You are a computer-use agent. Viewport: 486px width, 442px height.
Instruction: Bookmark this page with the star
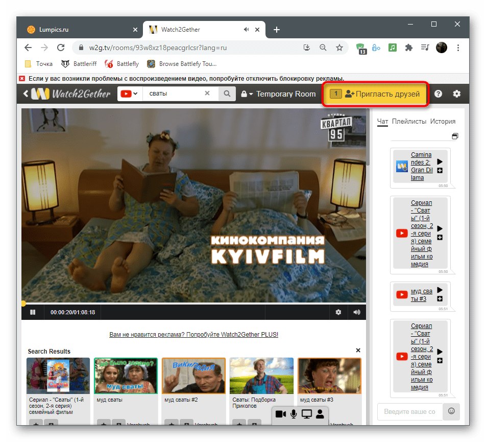[x=339, y=48]
